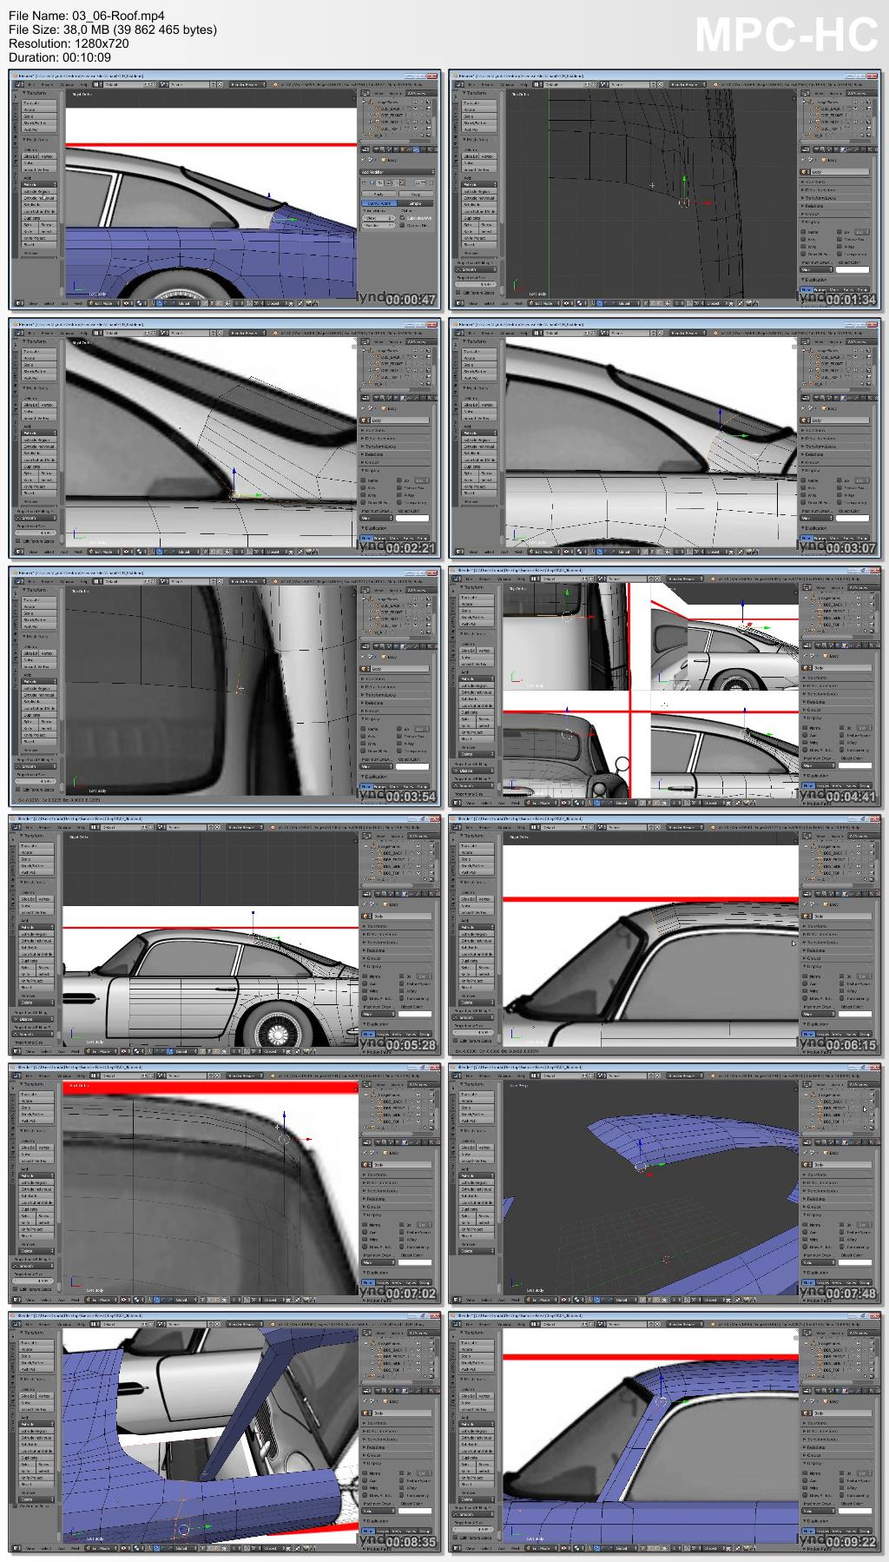889x1562 pixels.
Task: Click the 'File Name: 03_06-Roof.mp4' text
Action: click(x=86, y=16)
